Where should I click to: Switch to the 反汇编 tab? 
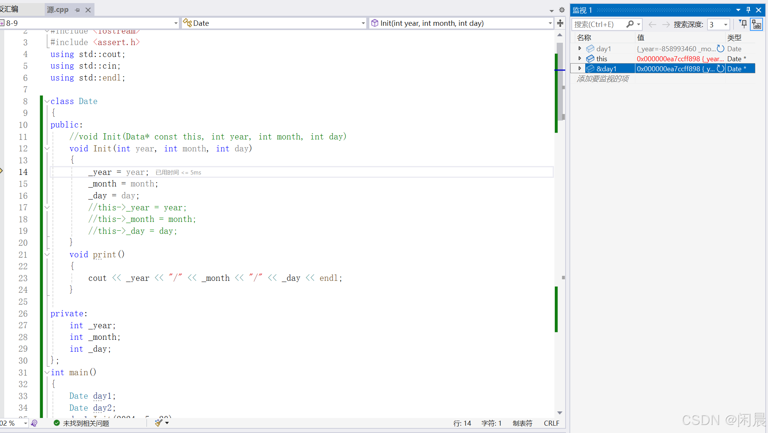pyautogui.click(x=9, y=9)
